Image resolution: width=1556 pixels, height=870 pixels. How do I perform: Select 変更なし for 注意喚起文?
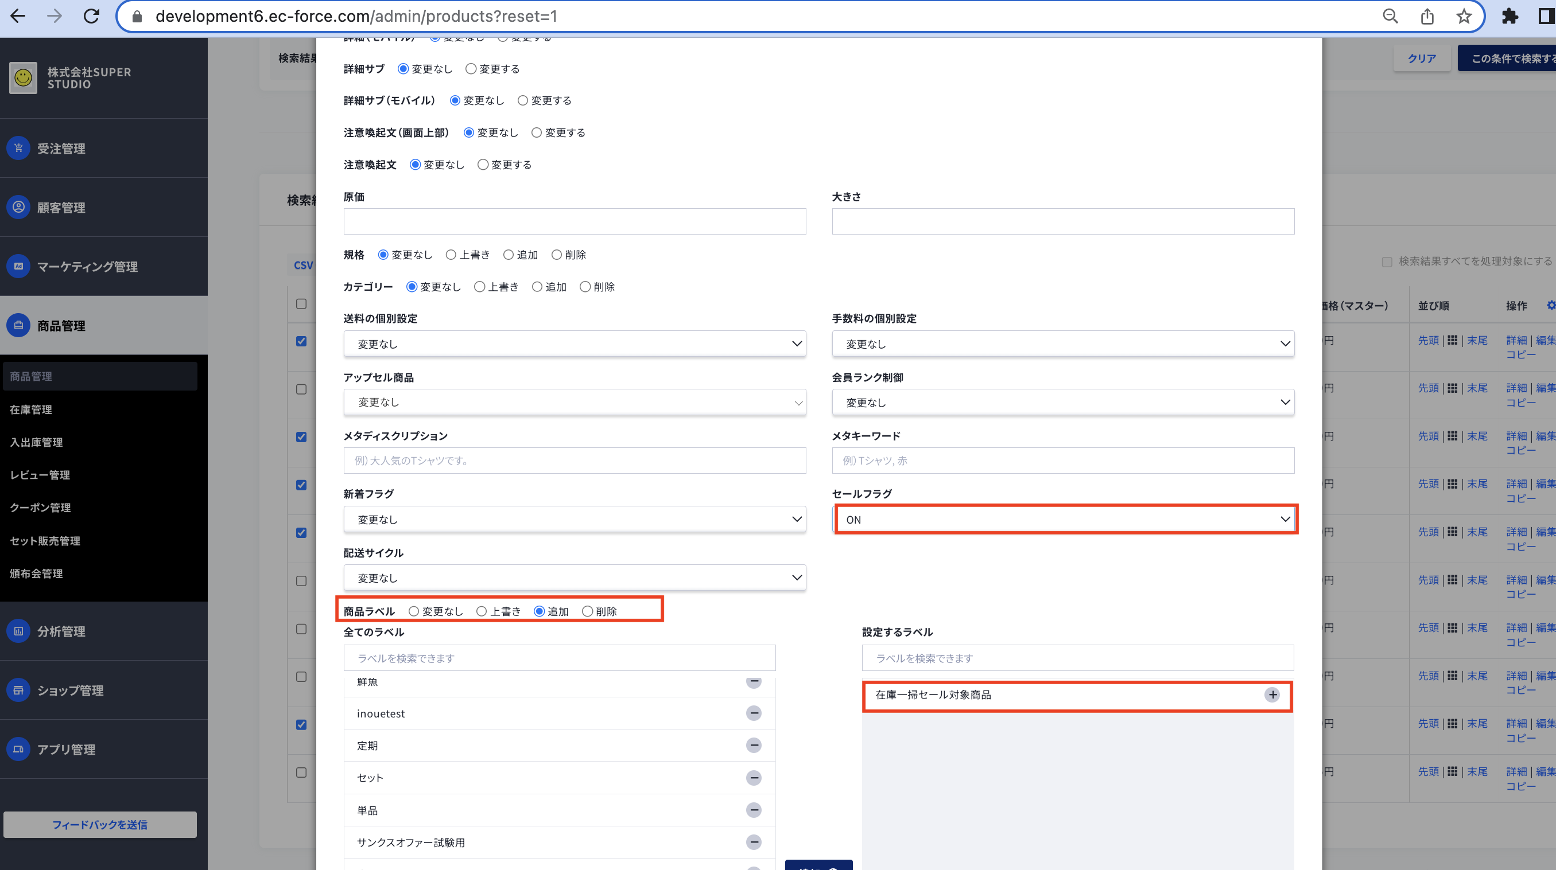415,164
